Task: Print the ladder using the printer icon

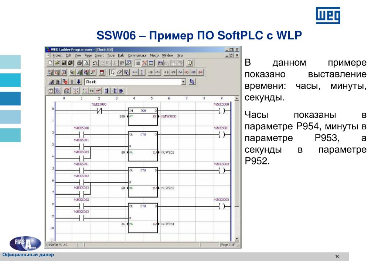Action: tap(79, 63)
